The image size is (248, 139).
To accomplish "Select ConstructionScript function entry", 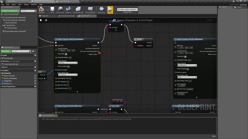I will coord(11,64).
